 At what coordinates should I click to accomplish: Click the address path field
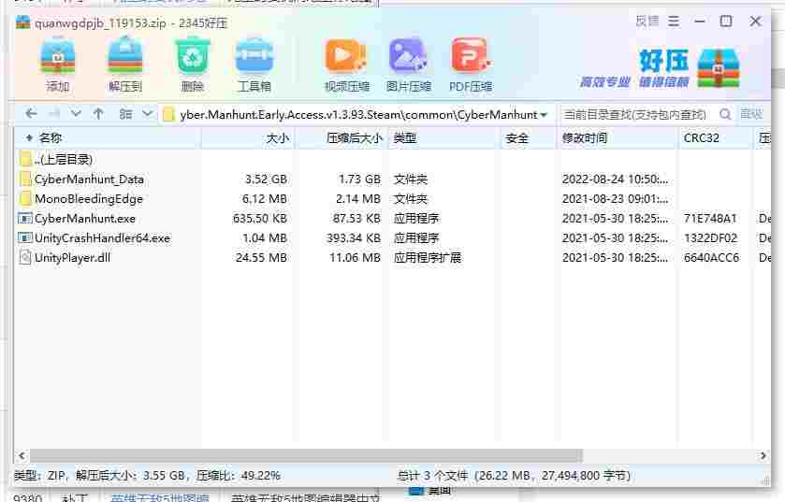pyautogui.click(x=357, y=114)
